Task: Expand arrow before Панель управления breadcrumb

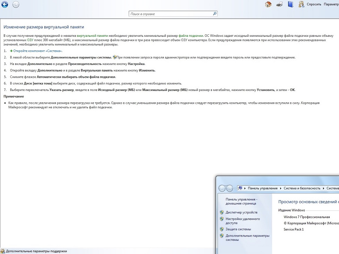Action: click(x=245, y=188)
